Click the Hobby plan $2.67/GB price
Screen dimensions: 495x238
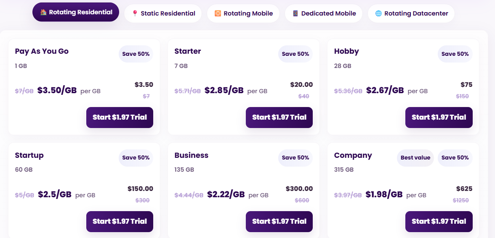click(x=385, y=90)
